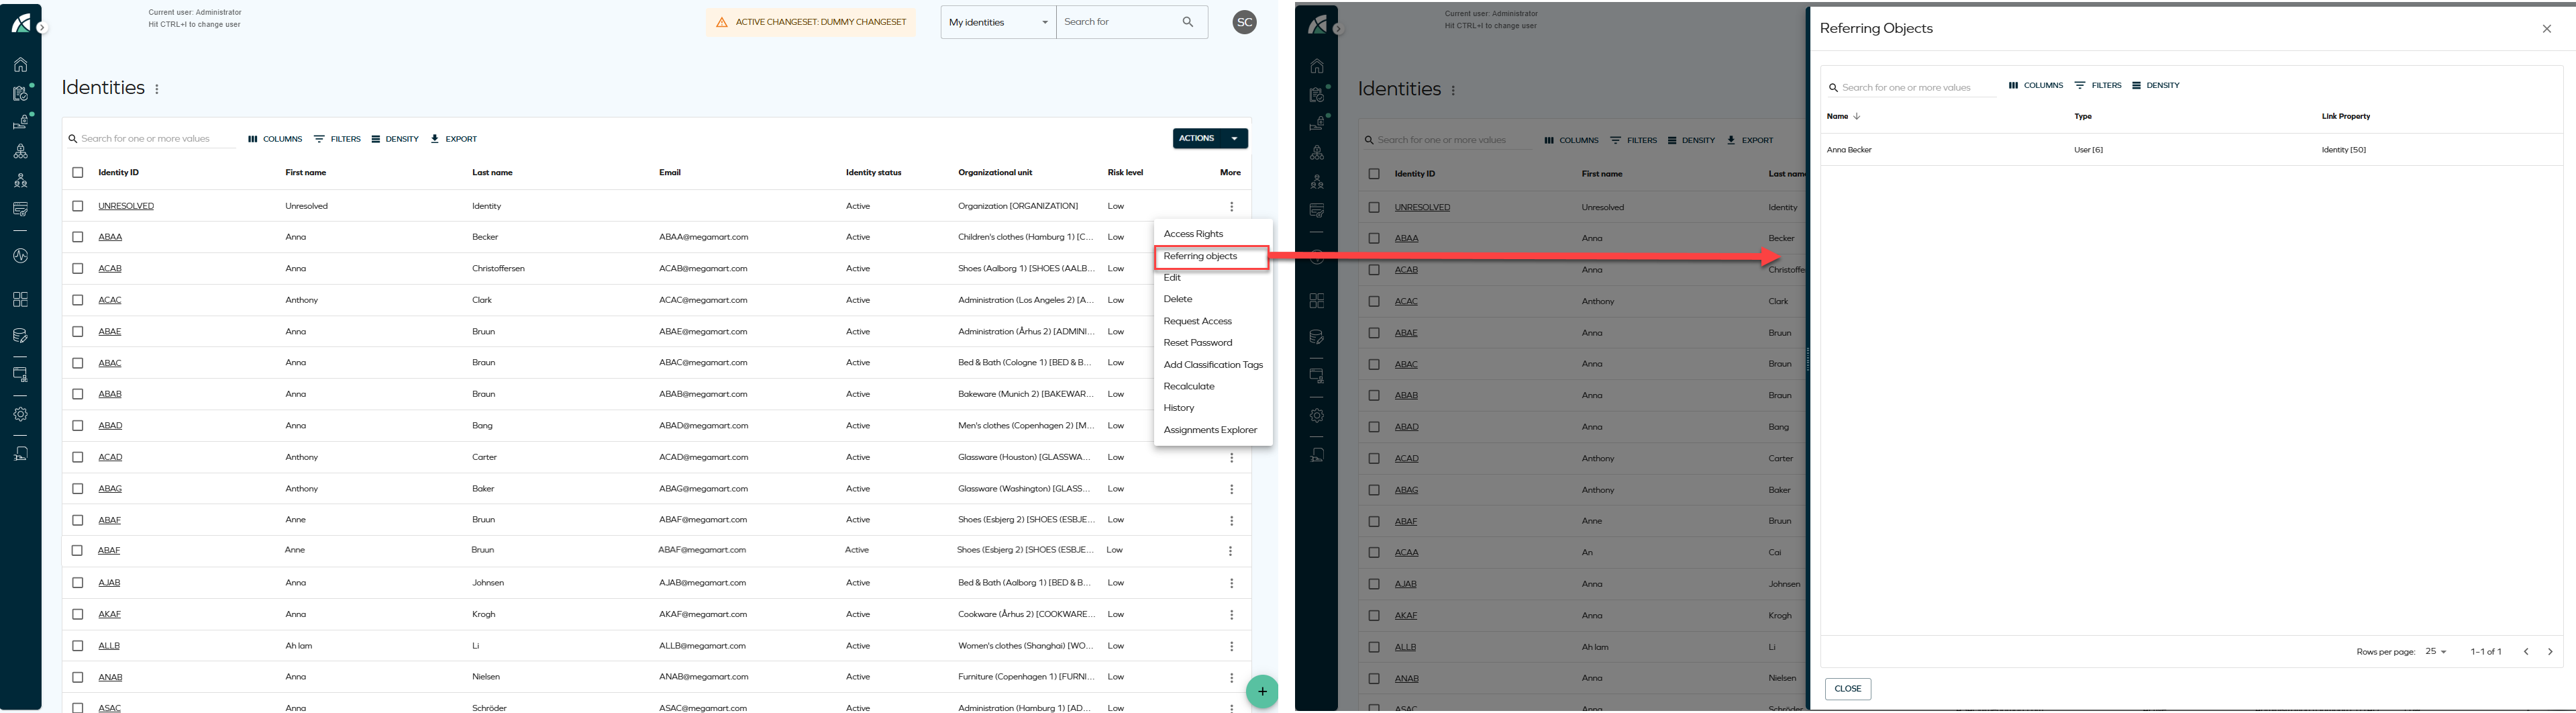This screenshot has width=2576, height=713.
Task: Open the options menu beside the undimmed Identities title
Action: pos(157,89)
